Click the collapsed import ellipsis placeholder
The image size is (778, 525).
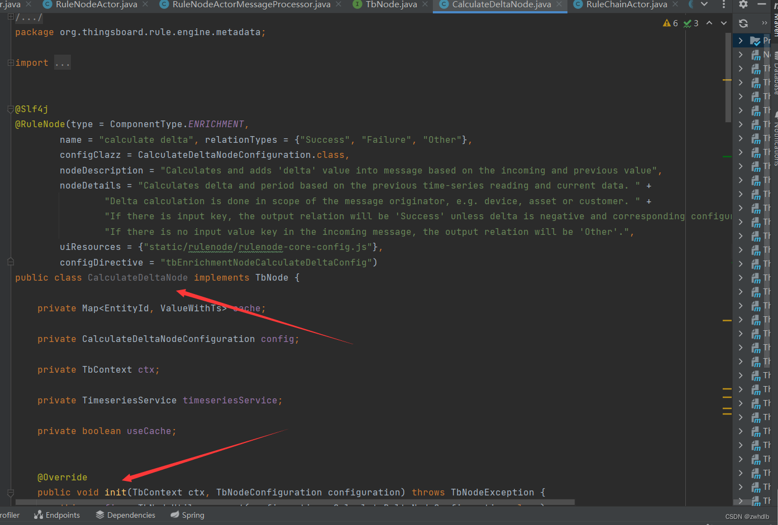(x=63, y=63)
